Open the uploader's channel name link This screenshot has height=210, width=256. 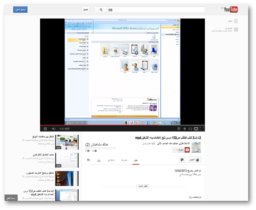click(174, 143)
